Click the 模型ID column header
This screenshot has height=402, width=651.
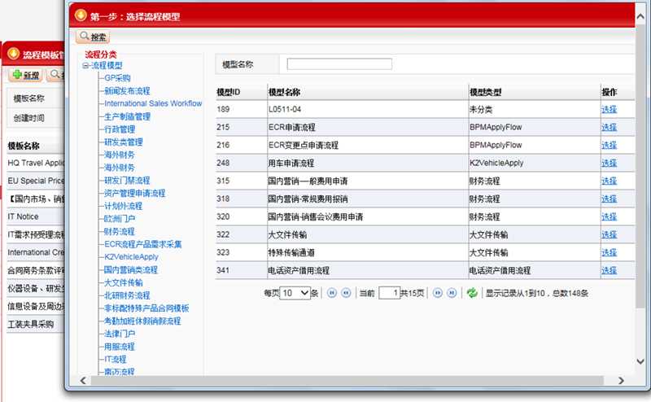pos(229,92)
